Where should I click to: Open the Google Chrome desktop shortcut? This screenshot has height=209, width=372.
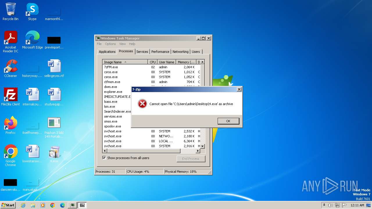10,156
